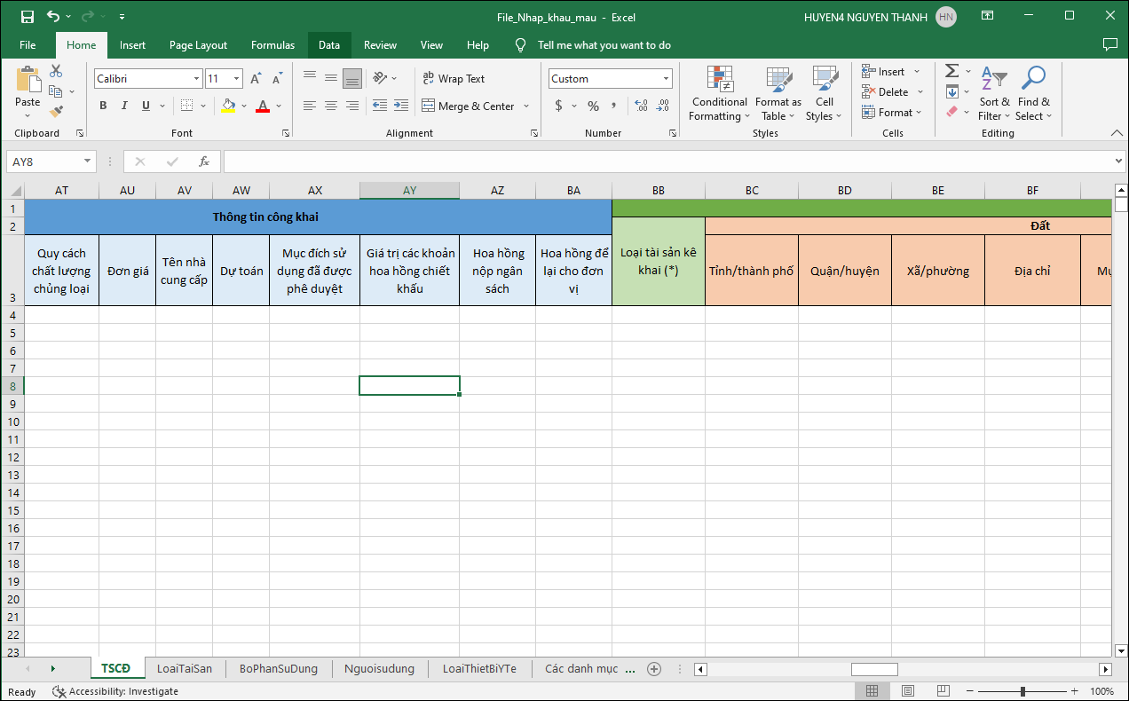Click the Insert Function fx icon

pos(204,161)
